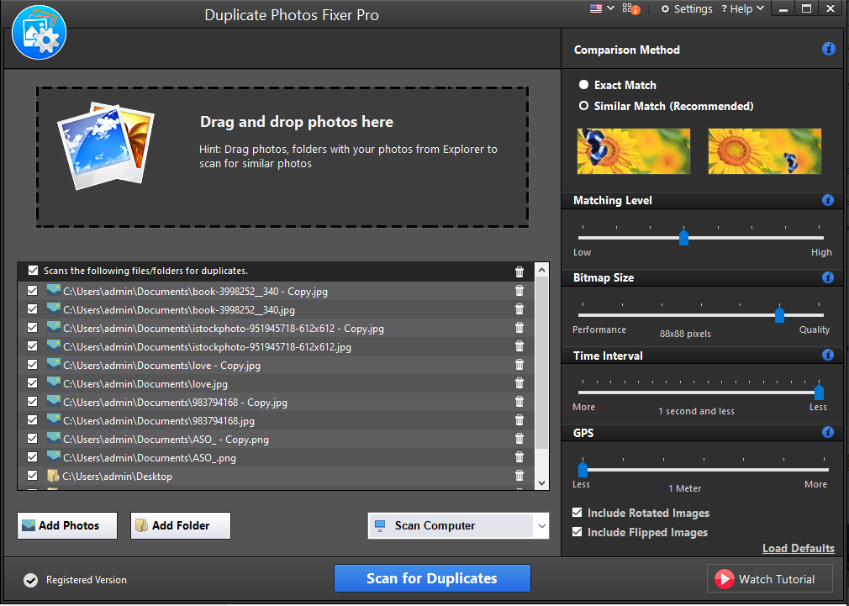849x606 pixels.
Task: Click the GPS info icon
Action: pos(828,432)
